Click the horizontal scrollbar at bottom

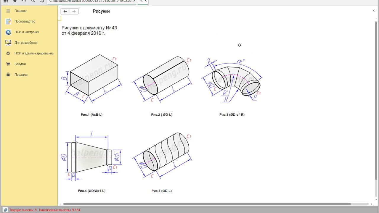tap(207, 204)
